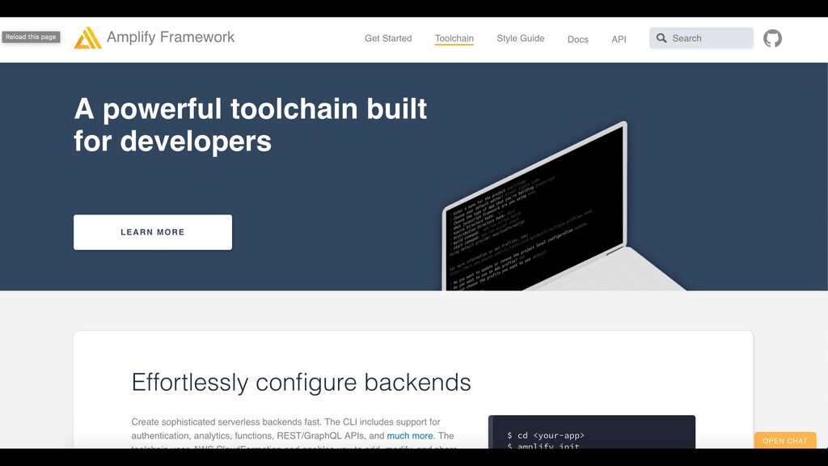Click the LEARN MORE button

(153, 232)
